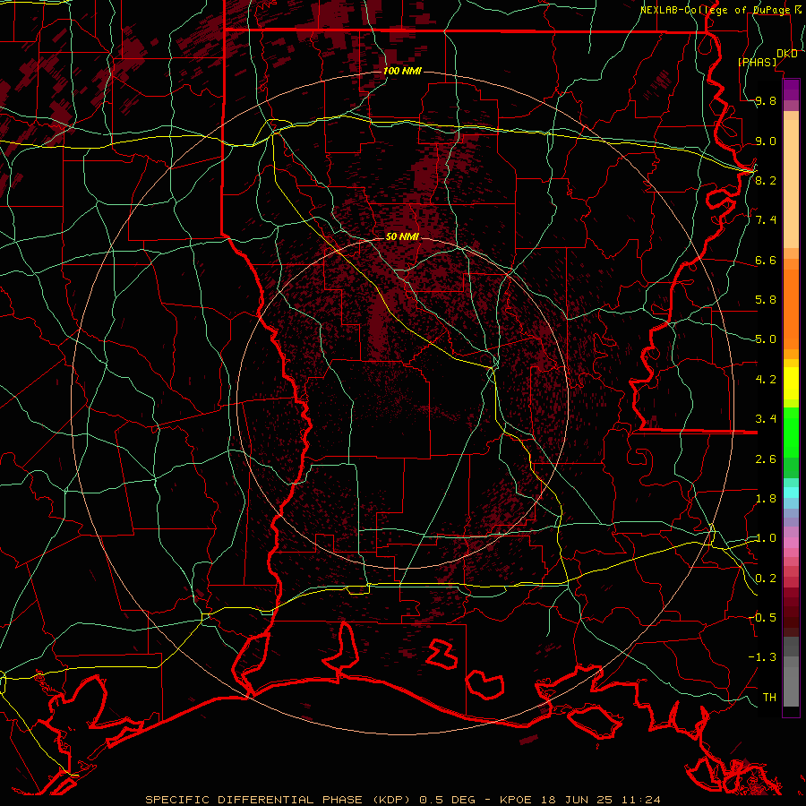The width and height of the screenshot is (806, 806).
Task: Click the 5.0 scale value label
Action: coord(766,339)
